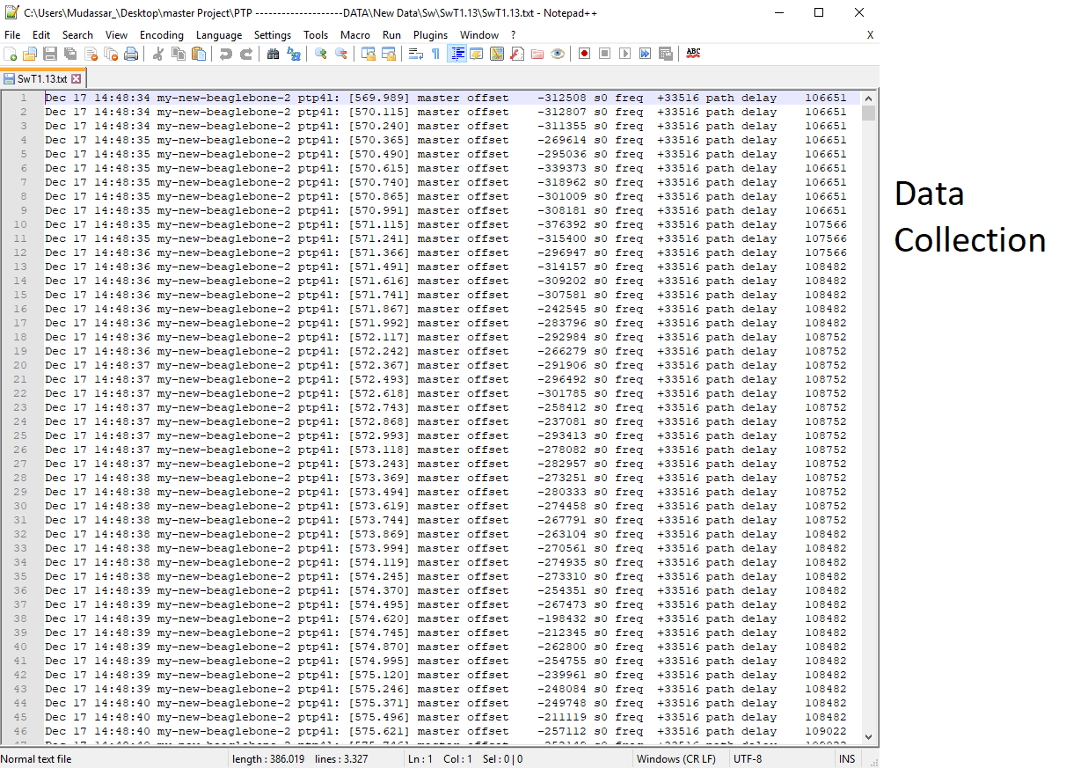
Task: Expand the Language menu
Action: pyautogui.click(x=219, y=35)
